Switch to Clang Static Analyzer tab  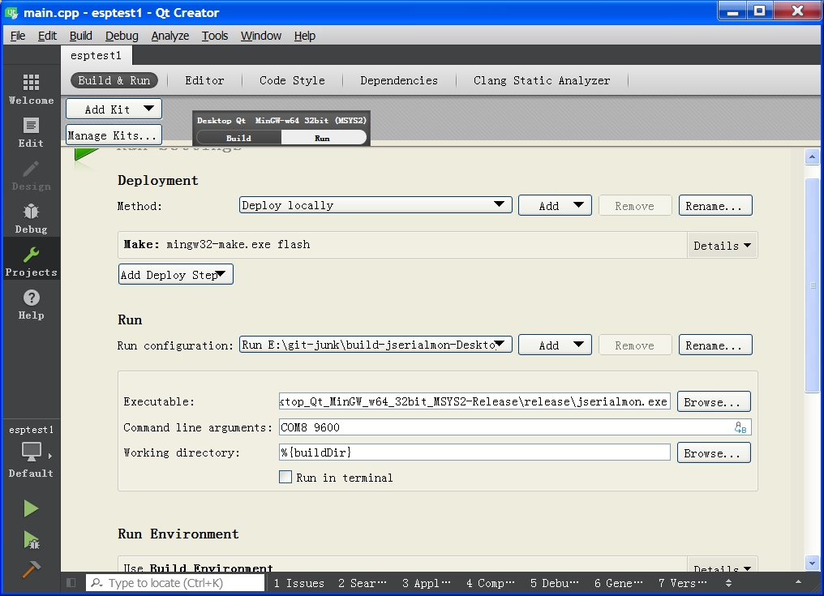[542, 80]
